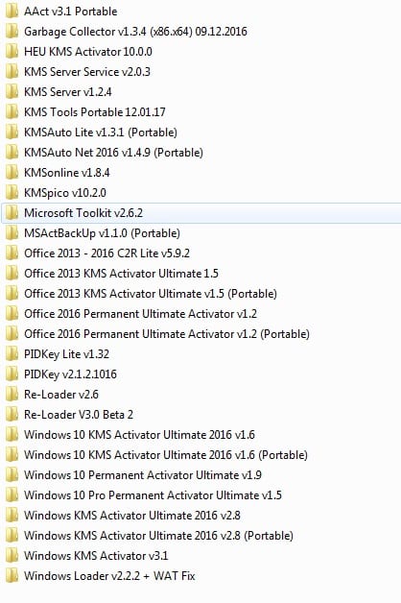This screenshot has width=401, height=603.
Task: Select KMSAuto Net 2016 v1.4.9 (Portable) name
Action: point(114,153)
